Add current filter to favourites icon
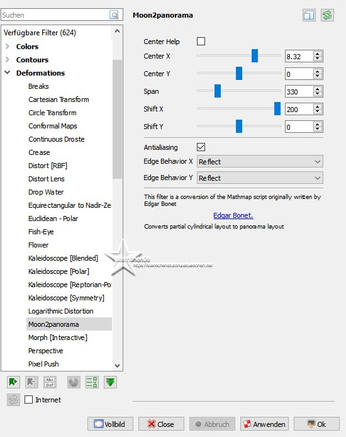346x437 pixels. pos(13,382)
